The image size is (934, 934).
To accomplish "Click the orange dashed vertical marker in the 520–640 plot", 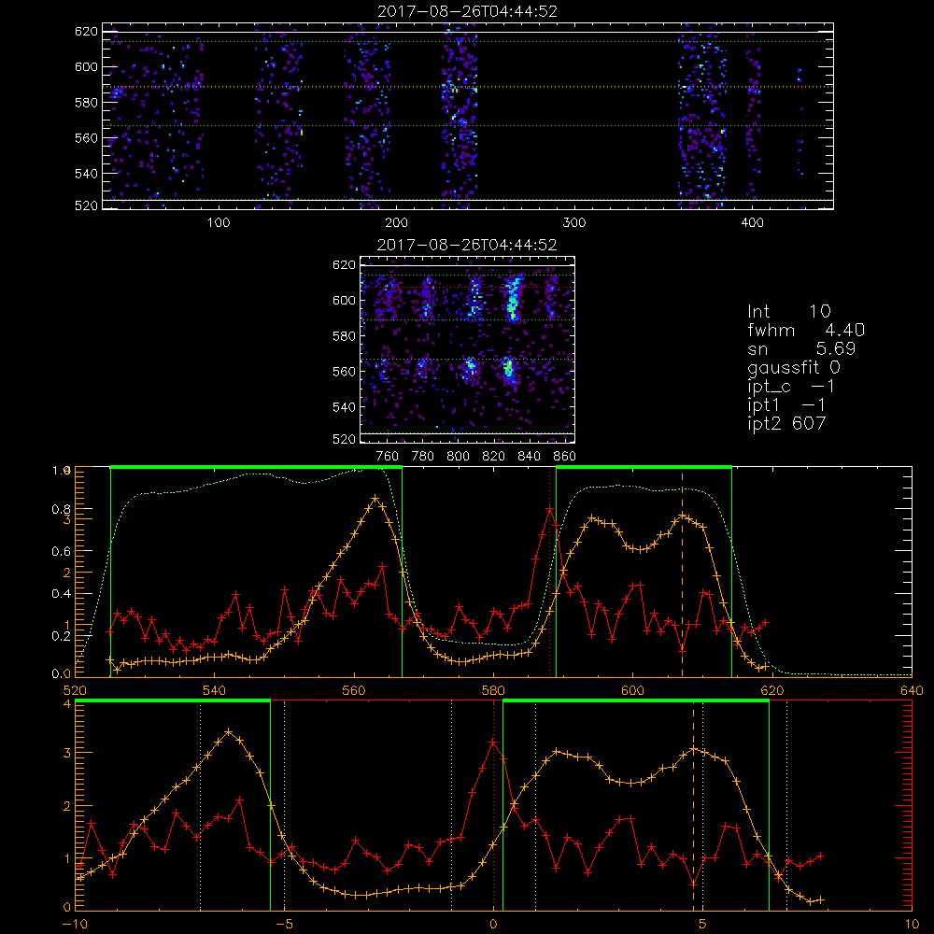I will pos(682,572).
